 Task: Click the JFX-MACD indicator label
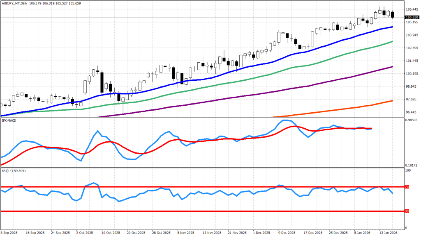point(9,120)
